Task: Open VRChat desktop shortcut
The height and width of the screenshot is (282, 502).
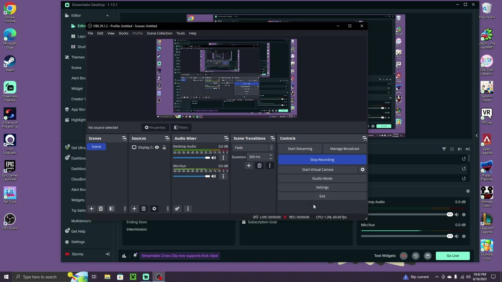Action: [487, 116]
